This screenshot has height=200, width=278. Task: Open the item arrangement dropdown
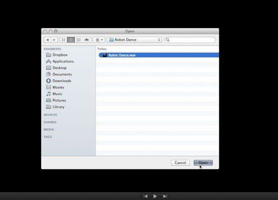(99, 40)
